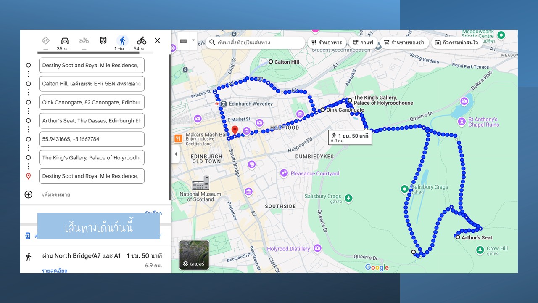The image size is (538, 303).
Task: Click Meadowbank Sports Centre green marker
Action: click(501, 36)
